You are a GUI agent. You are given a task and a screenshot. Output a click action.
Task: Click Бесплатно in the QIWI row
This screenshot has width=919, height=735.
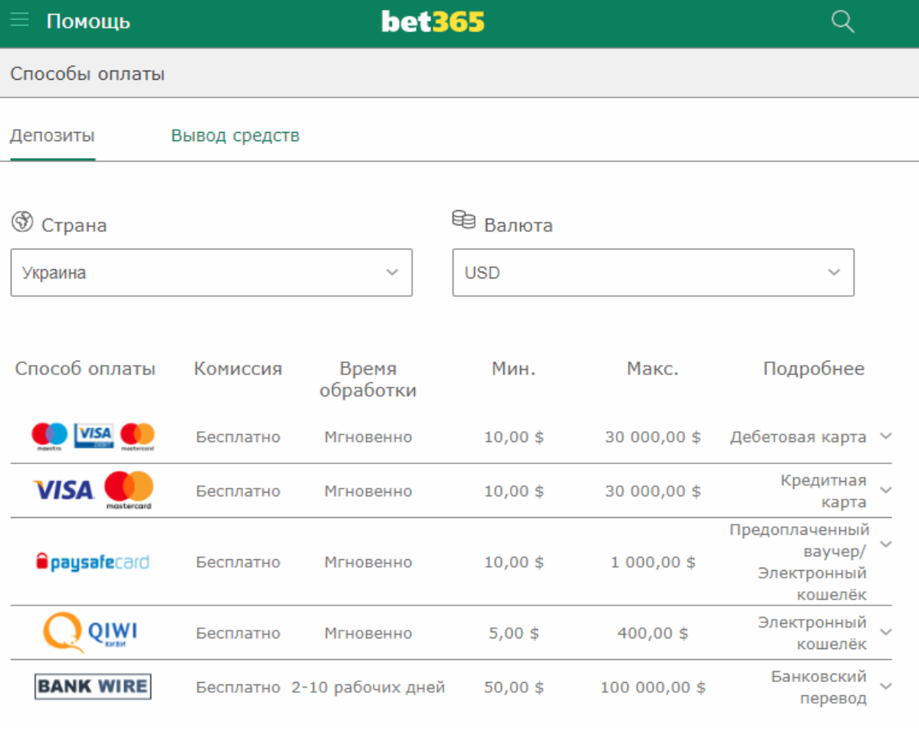(x=238, y=633)
